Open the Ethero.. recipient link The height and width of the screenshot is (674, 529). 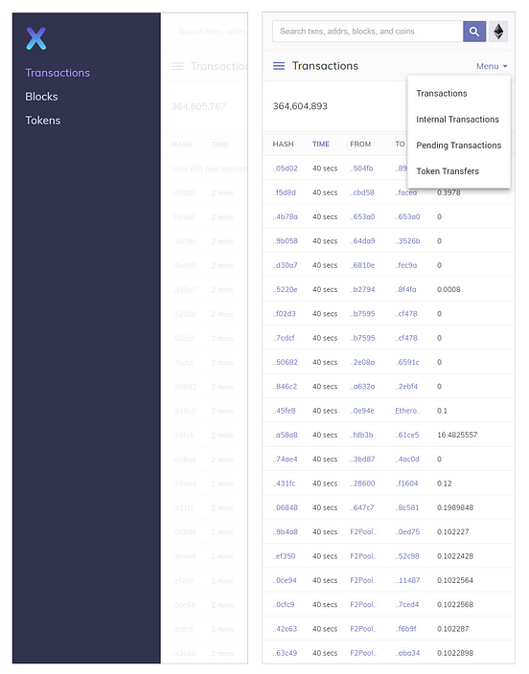[x=407, y=411]
